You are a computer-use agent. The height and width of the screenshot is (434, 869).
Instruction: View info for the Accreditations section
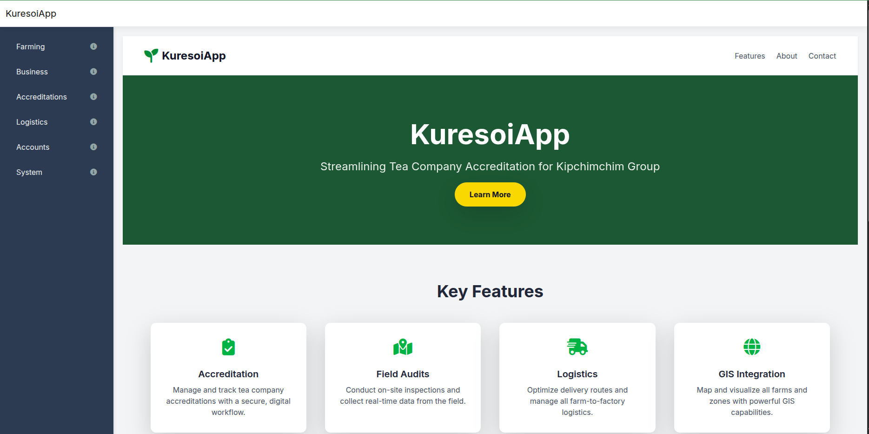point(93,97)
